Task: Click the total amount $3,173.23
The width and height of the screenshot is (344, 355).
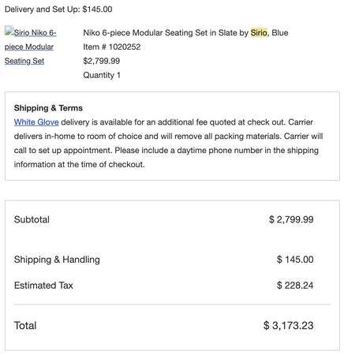Action: pyautogui.click(x=289, y=326)
